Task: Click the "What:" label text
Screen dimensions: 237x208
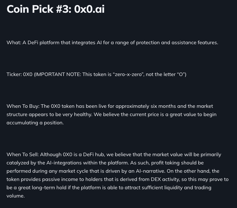Action: pos(14,43)
